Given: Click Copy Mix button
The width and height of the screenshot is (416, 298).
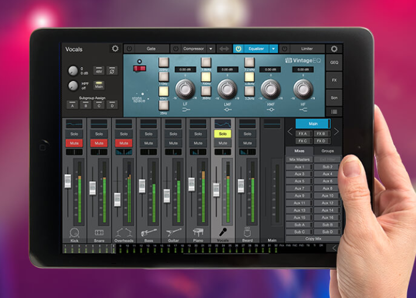Looking at the screenshot, I should tap(313, 239).
